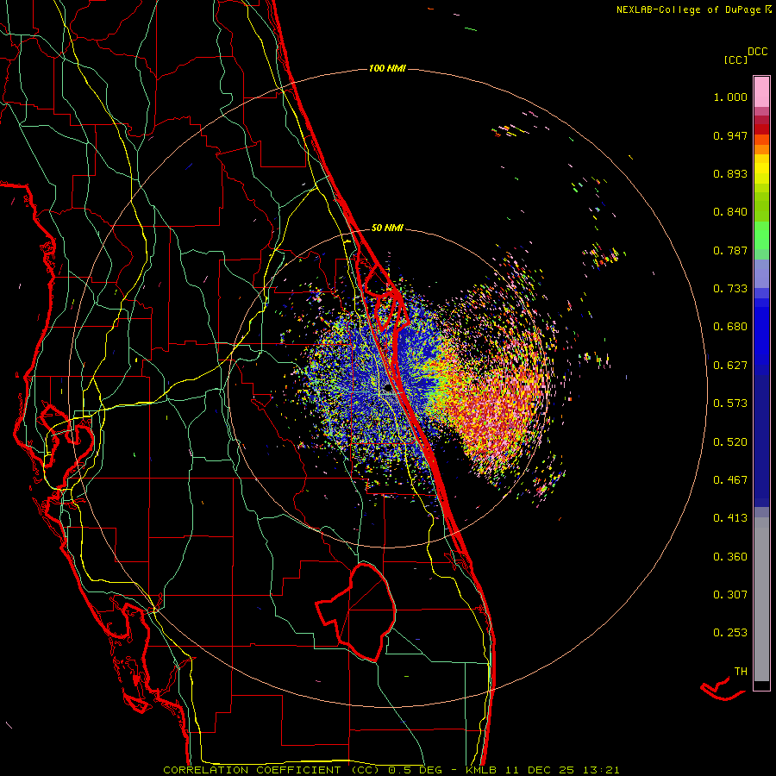Click the 0.520 scale value
Image resolution: width=776 pixels, height=776 pixels.
pyautogui.click(x=730, y=442)
